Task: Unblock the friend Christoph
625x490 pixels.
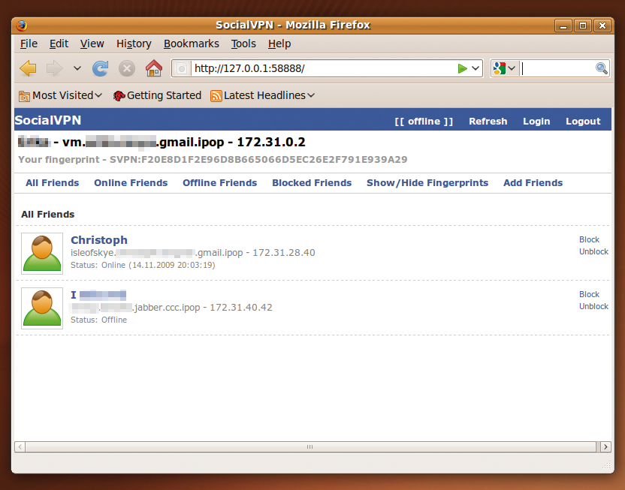Action: tap(593, 251)
